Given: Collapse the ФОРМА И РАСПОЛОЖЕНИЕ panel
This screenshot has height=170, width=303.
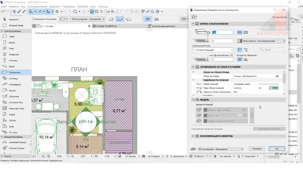Looking at the screenshot, I should pyautogui.click(x=193, y=24).
